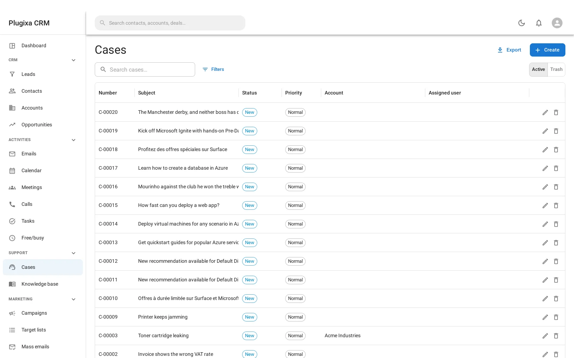Edit case C-00003 with pencil icon
The width and height of the screenshot is (574, 358).
545,336
